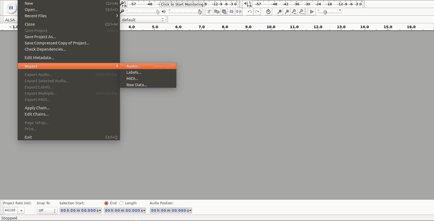Click Exit in the File menu
Screen dimensions: 434x221
pos(28,137)
